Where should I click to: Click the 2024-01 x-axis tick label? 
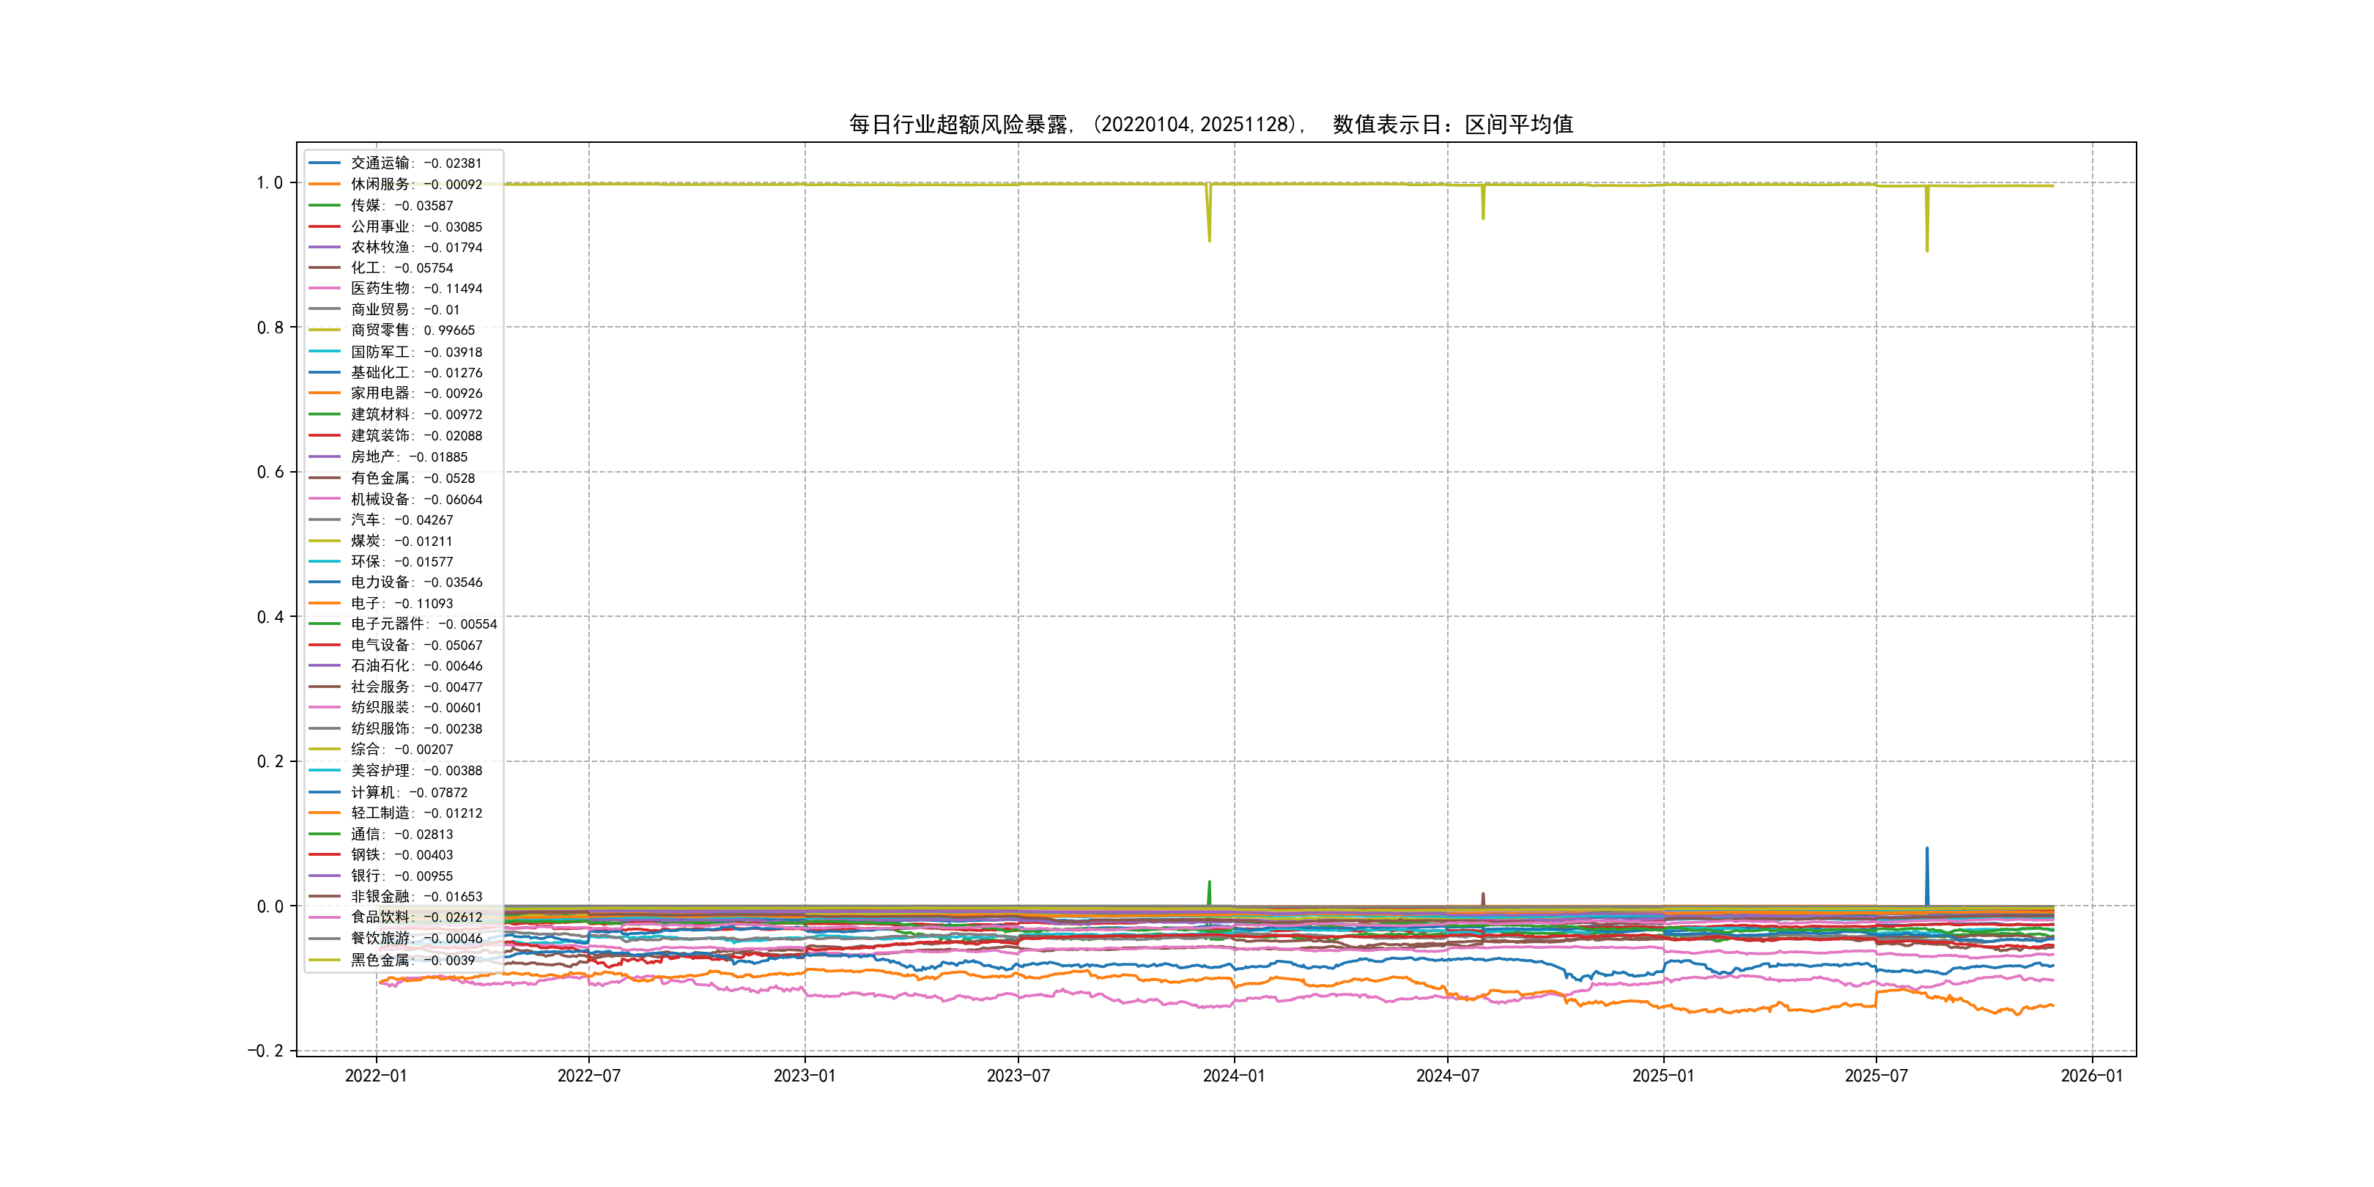click(1233, 1076)
